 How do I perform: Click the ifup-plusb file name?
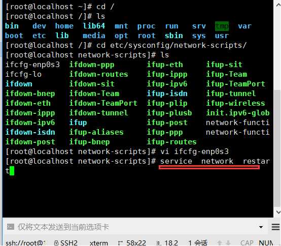point(169,113)
